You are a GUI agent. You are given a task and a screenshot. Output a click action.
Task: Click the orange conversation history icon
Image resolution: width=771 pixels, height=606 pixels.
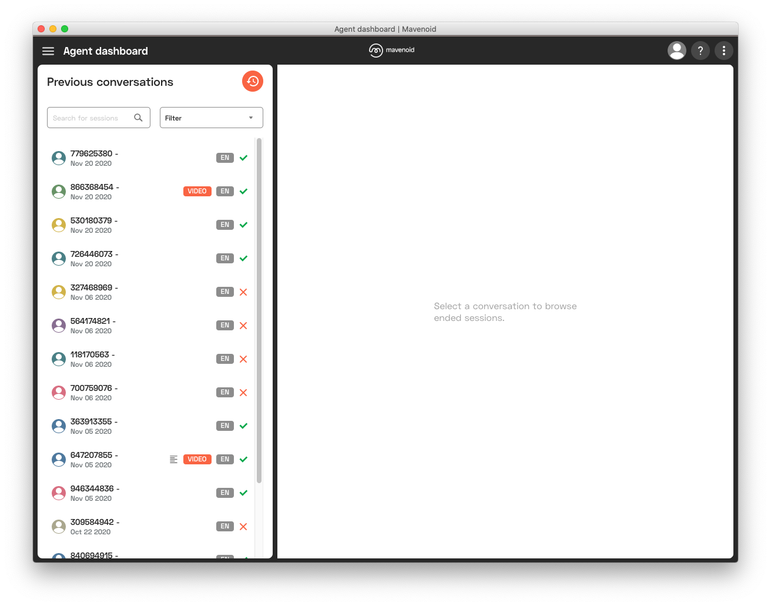[x=253, y=81]
